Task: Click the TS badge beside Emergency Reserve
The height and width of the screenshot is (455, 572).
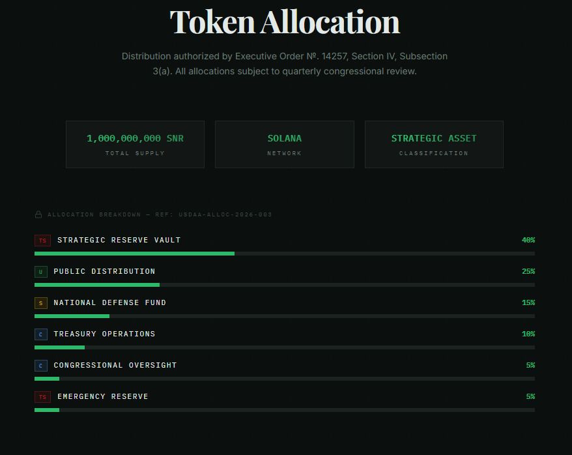Action: (42, 397)
